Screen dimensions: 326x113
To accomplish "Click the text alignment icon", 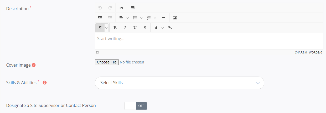I will tap(121, 18).
